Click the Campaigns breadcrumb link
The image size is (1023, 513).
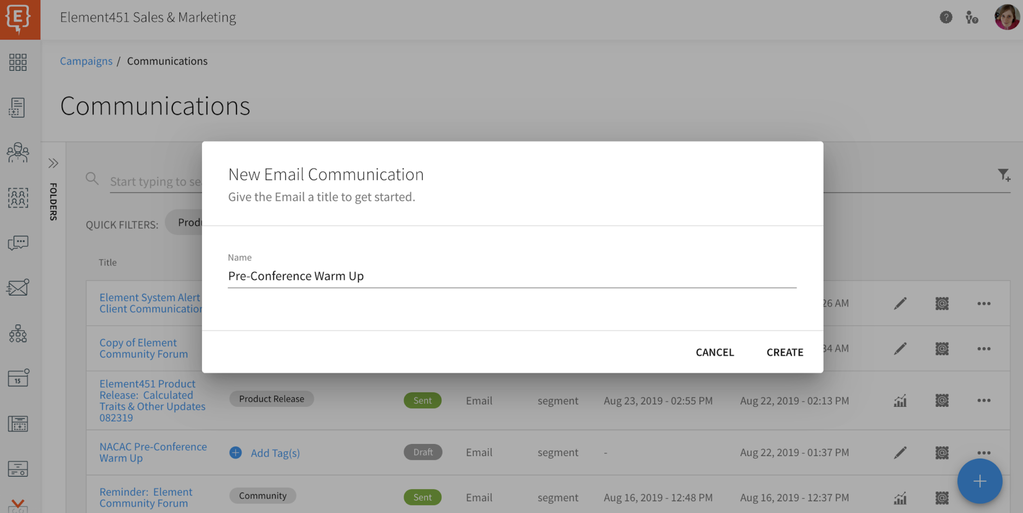(86, 61)
